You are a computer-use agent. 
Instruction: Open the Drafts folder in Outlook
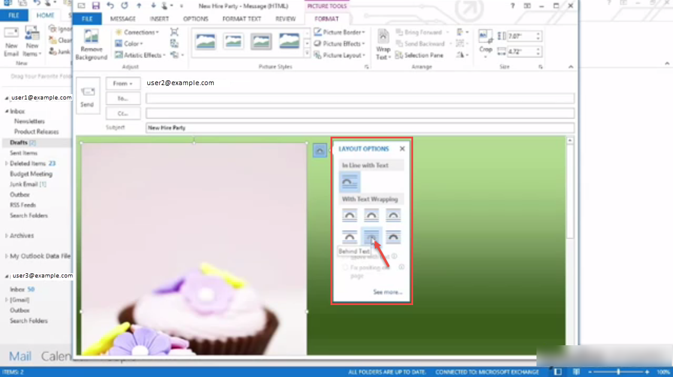19,142
